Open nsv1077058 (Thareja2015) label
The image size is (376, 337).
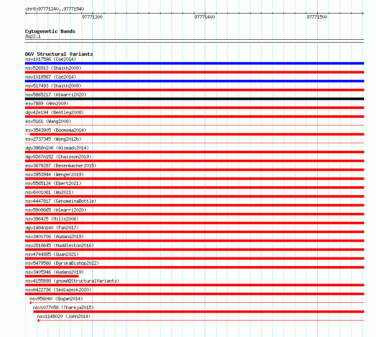pos(63,307)
